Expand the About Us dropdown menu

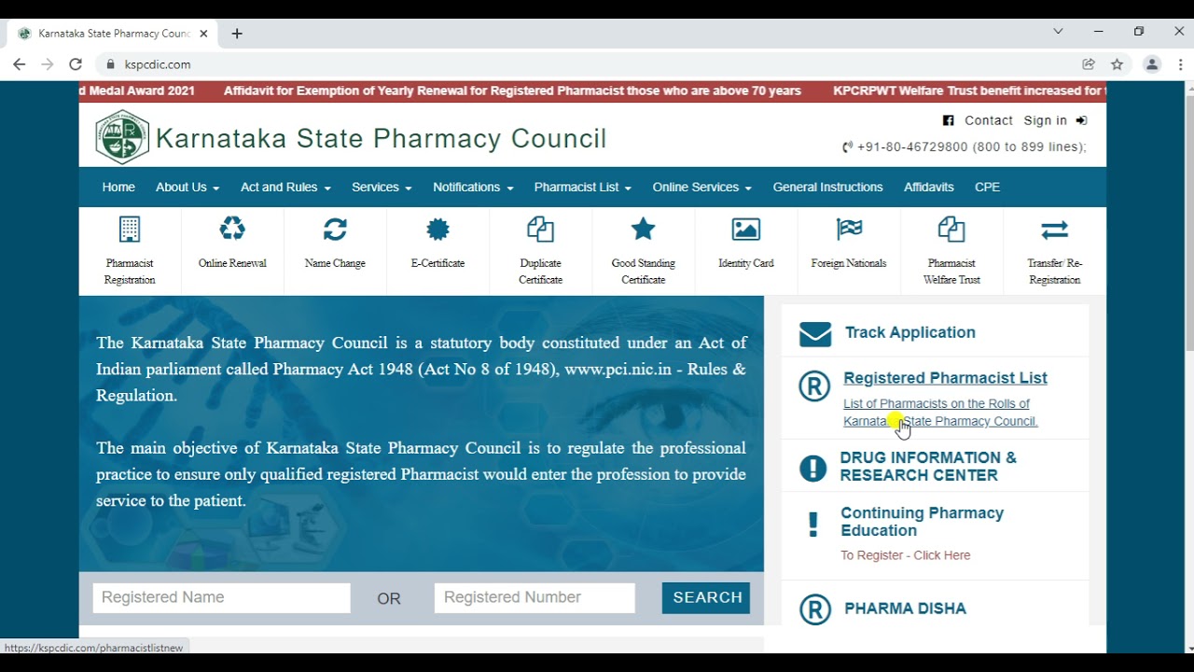click(x=187, y=188)
